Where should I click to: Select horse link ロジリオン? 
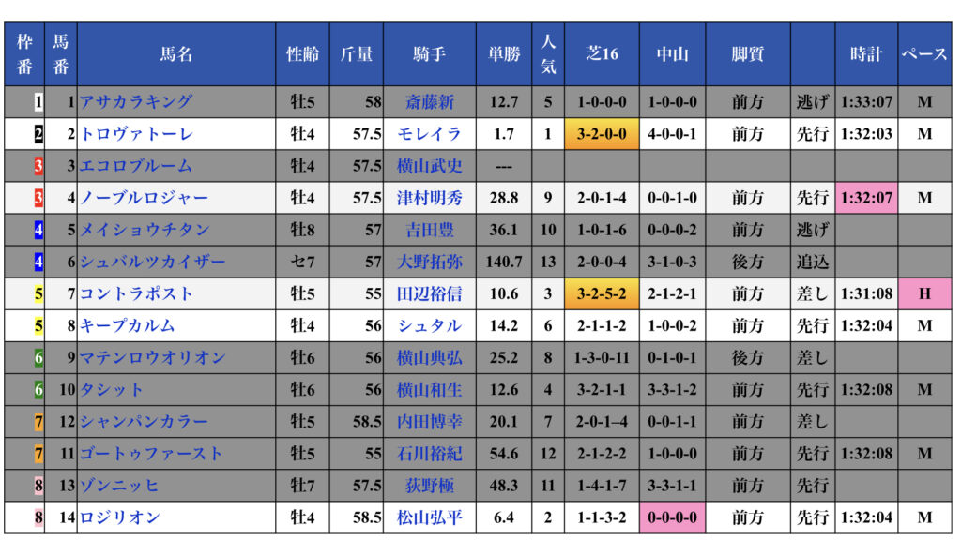coord(120,517)
